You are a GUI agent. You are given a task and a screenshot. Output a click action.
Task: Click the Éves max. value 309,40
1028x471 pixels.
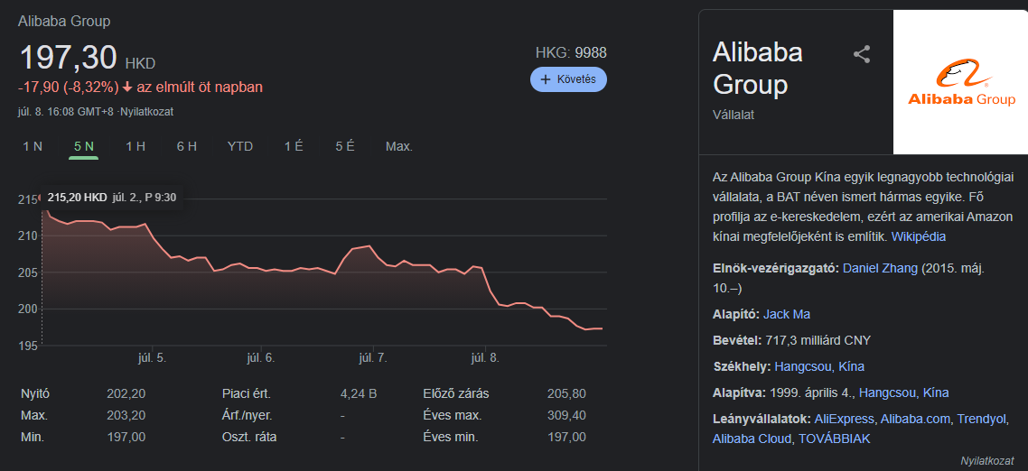[566, 416]
